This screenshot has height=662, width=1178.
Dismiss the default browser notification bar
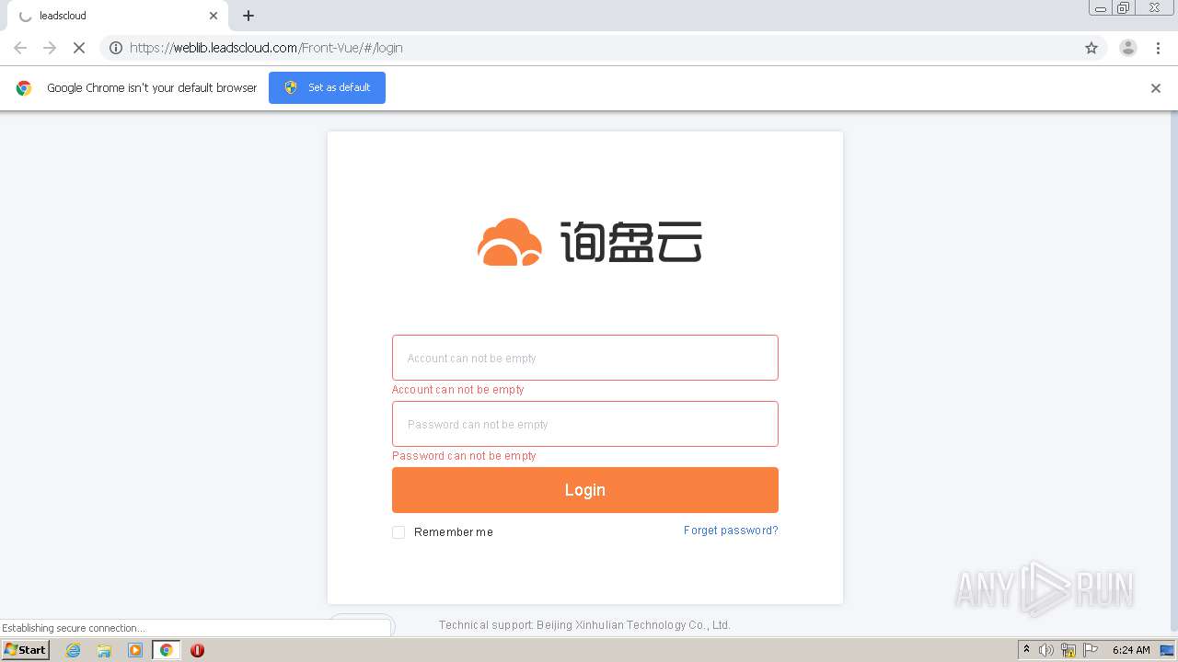coord(1156,88)
